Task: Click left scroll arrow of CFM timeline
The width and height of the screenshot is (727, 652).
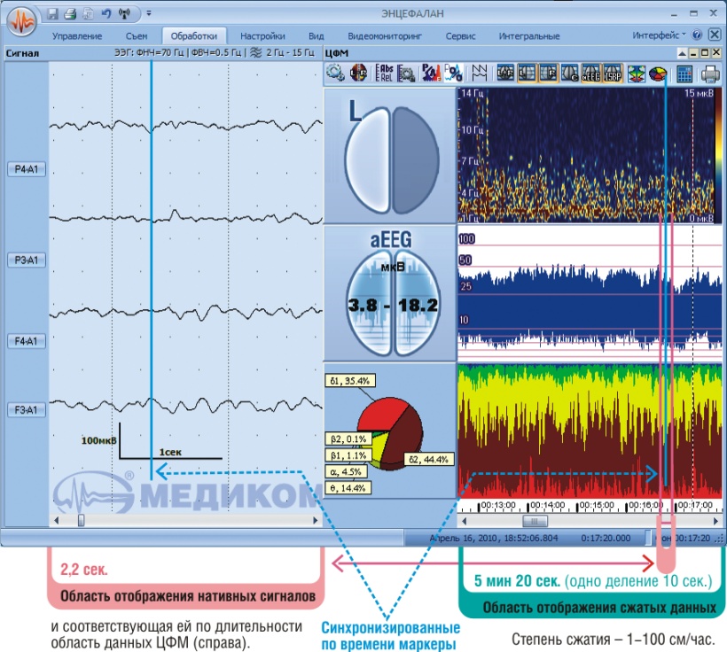Action: (x=464, y=521)
